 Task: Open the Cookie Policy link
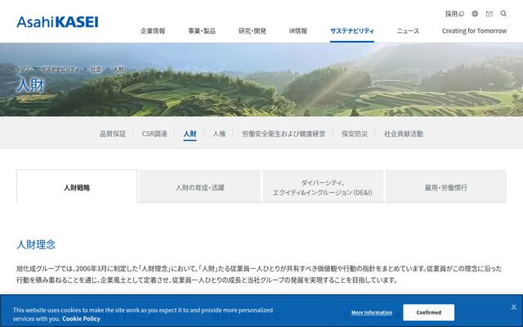81,319
